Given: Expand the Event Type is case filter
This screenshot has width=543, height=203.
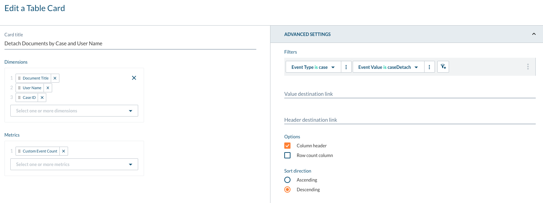Looking at the screenshot, I should (x=313, y=67).
